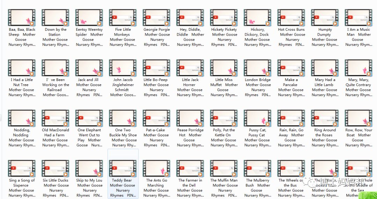Viewport: 377px width, 199px height.
Task: Click the 'Five Little Monkeys' file name text
Action: 123,32
